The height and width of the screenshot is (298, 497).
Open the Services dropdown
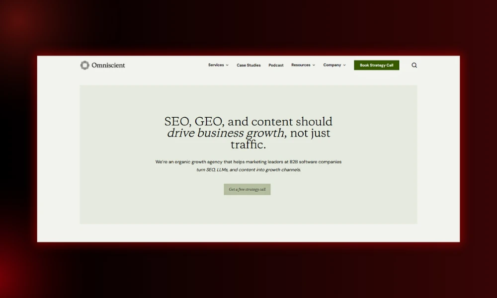(x=218, y=65)
